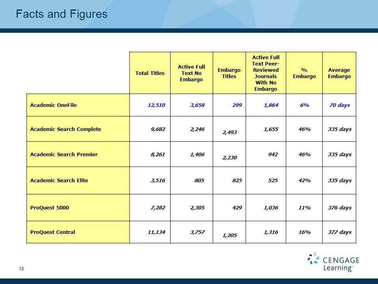The width and height of the screenshot is (378, 284).
Task: Click the 'Peer-Reviewed Journals With No Embargo' header
Action: tap(266, 73)
